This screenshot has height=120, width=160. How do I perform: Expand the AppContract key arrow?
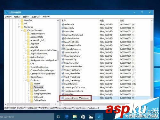(x=28, y=90)
